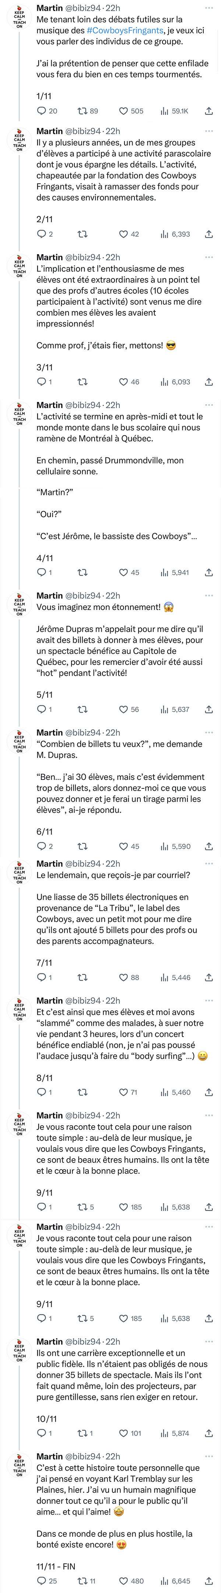Share the 7/11 tweet about 35 billets

click(208, 978)
